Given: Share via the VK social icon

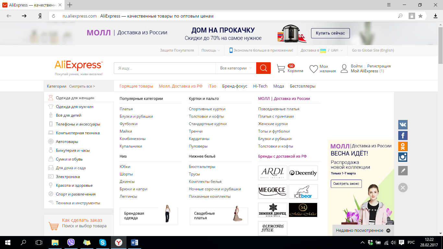Looking at the screenshot, I should tap(403, 124).
